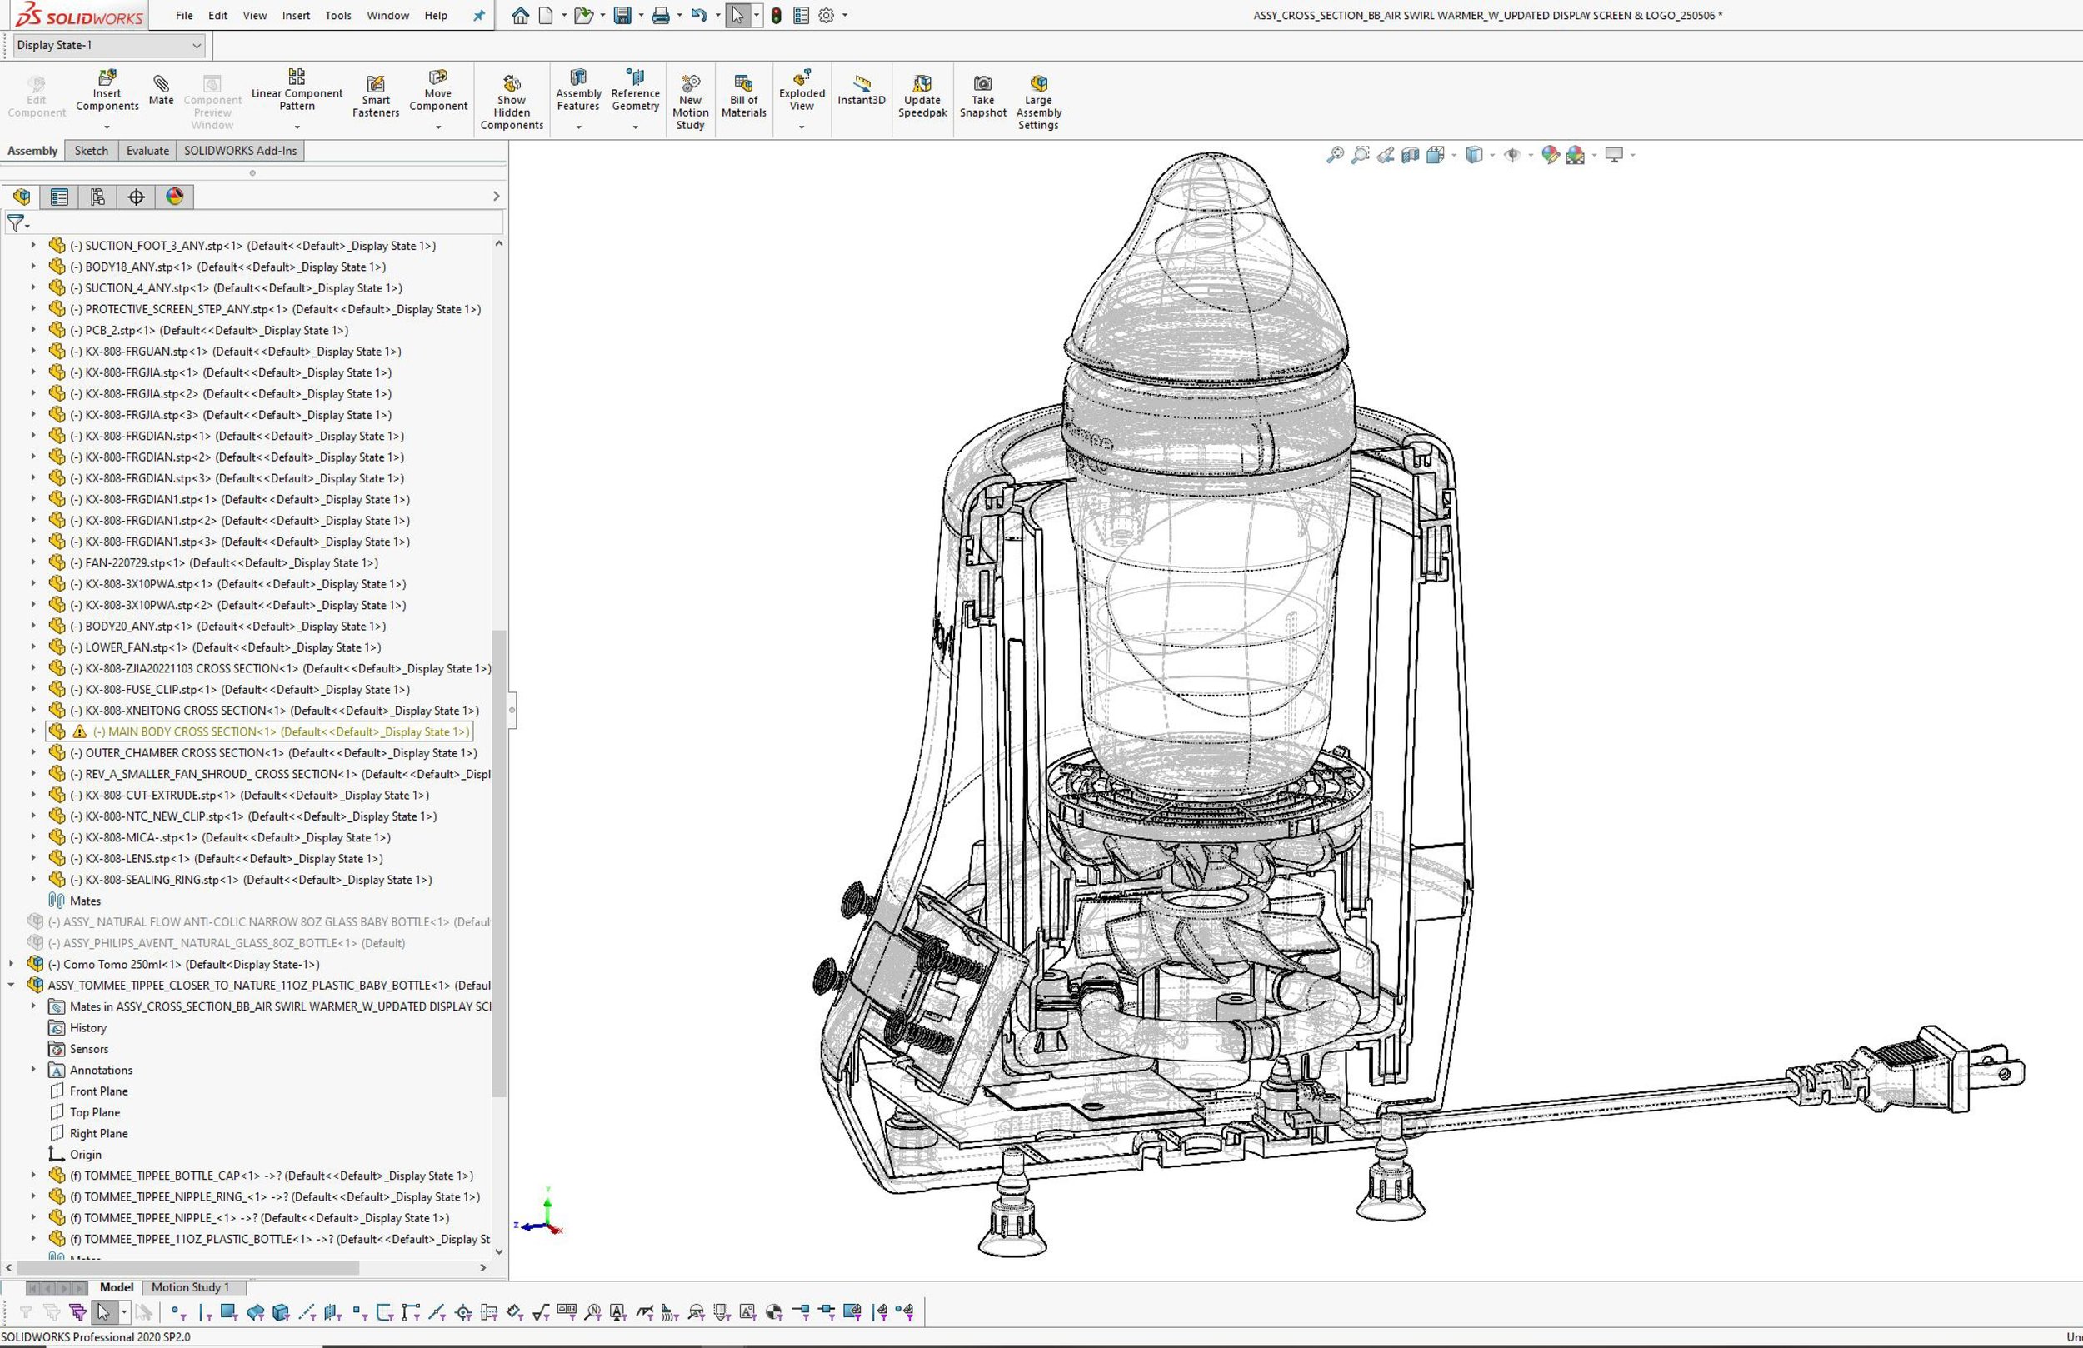Open Bill of Materials tool
The width and height of the screenshot is (2083, 1348).
pos(743,96)
